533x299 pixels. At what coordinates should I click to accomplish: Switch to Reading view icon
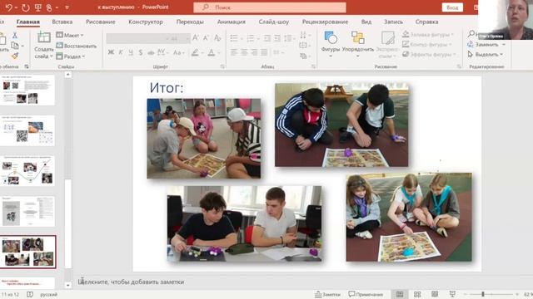[x=435, y=294]
